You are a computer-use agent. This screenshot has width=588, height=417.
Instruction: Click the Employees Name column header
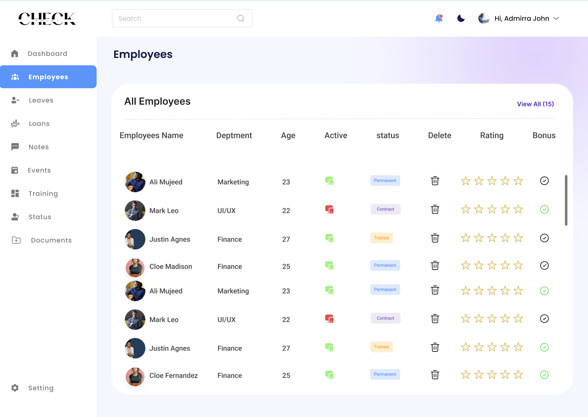[151, 135]
